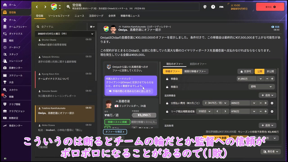Go back with the left arrow

37,7
